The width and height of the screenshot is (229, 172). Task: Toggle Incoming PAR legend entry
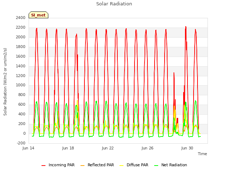point(58,165)
